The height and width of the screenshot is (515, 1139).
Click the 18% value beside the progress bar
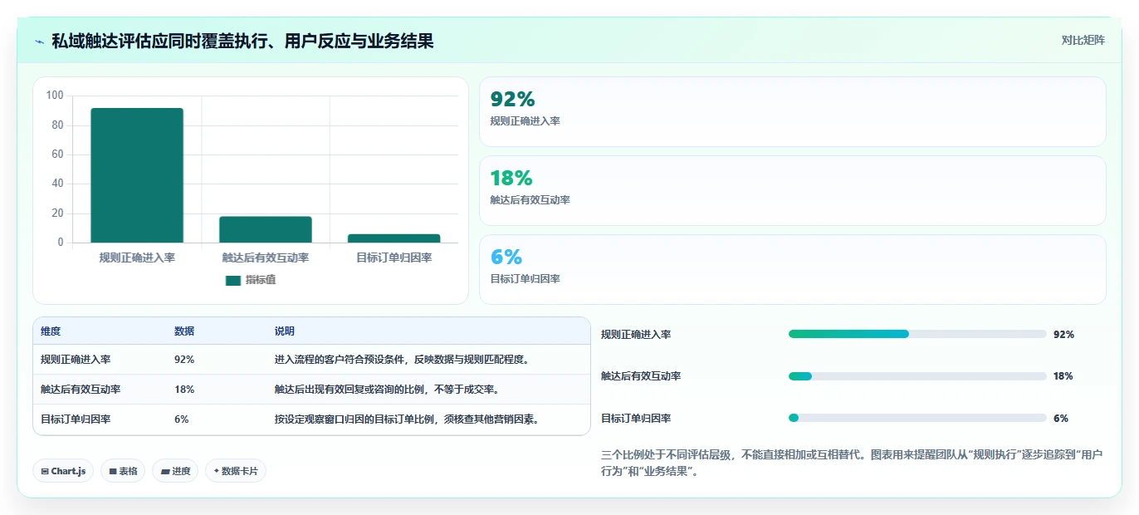[x=1063, y=376]
